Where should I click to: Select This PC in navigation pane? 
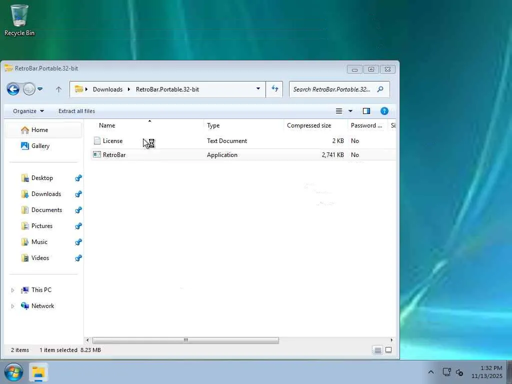click(x=41, y=290)
